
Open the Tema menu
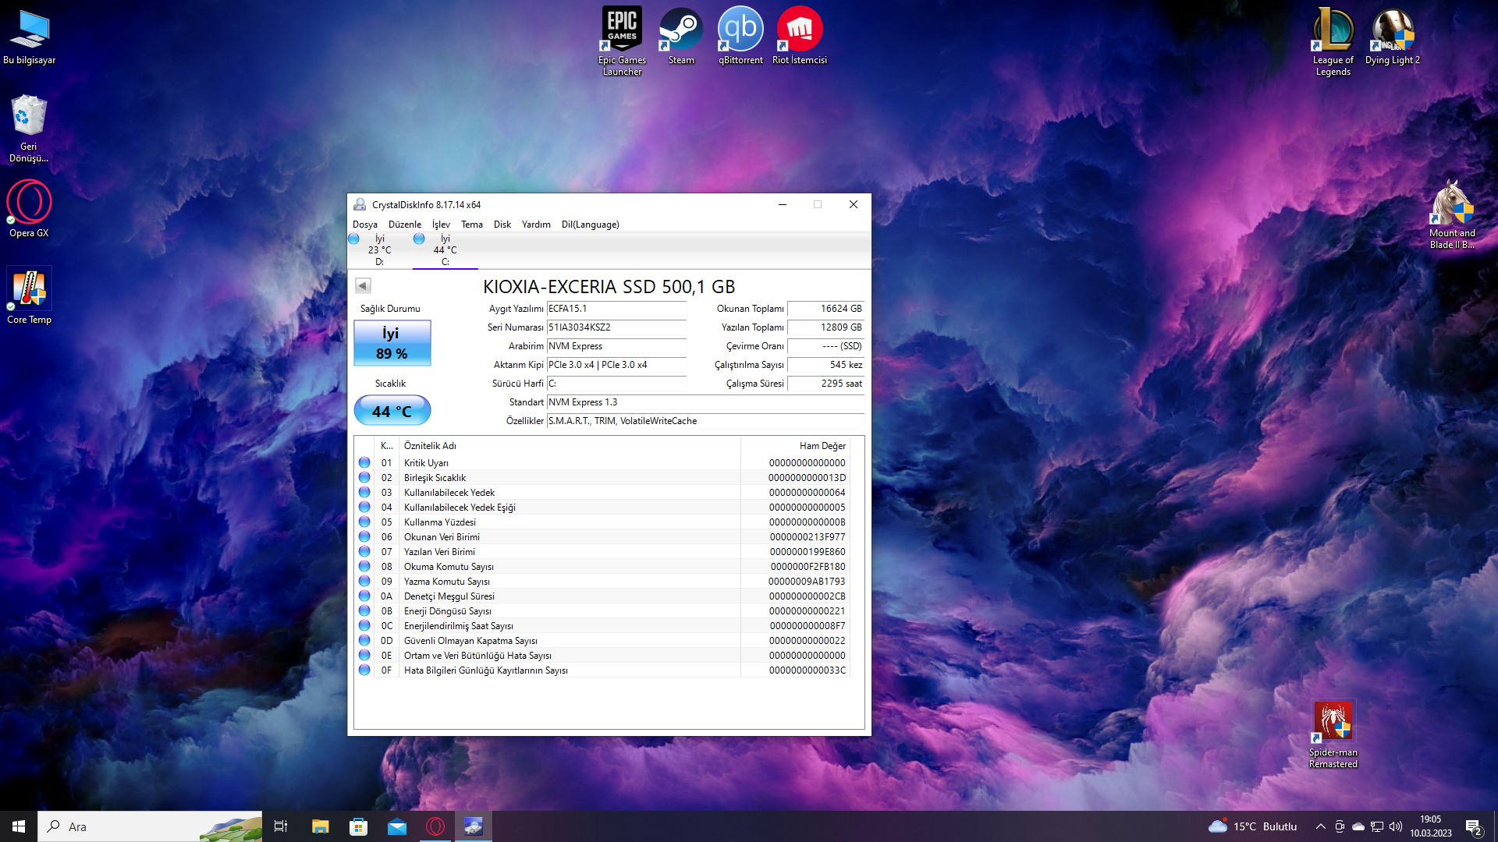click(x=471, y=225)
